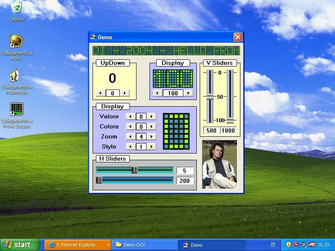This screenshot has width=335, height=251.
Task: Select the Collegamento a Aurix desktop shortcut
Action: pyautogui.click(x=16, y=41)
